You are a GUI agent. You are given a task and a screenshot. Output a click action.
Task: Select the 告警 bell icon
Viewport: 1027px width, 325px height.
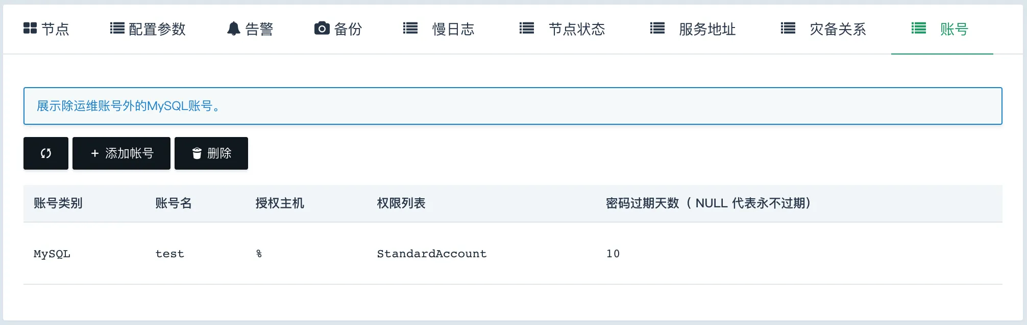tap(234, 29)
